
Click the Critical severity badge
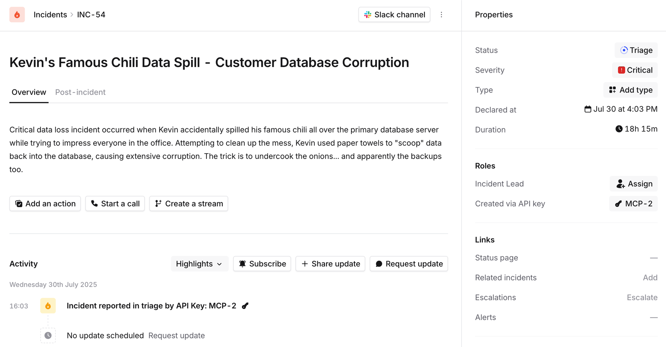[x=635, y=70]
